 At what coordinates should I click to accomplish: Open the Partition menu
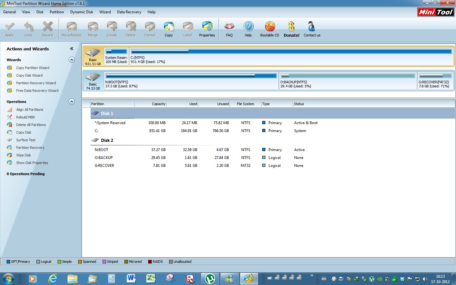point(57,12)
